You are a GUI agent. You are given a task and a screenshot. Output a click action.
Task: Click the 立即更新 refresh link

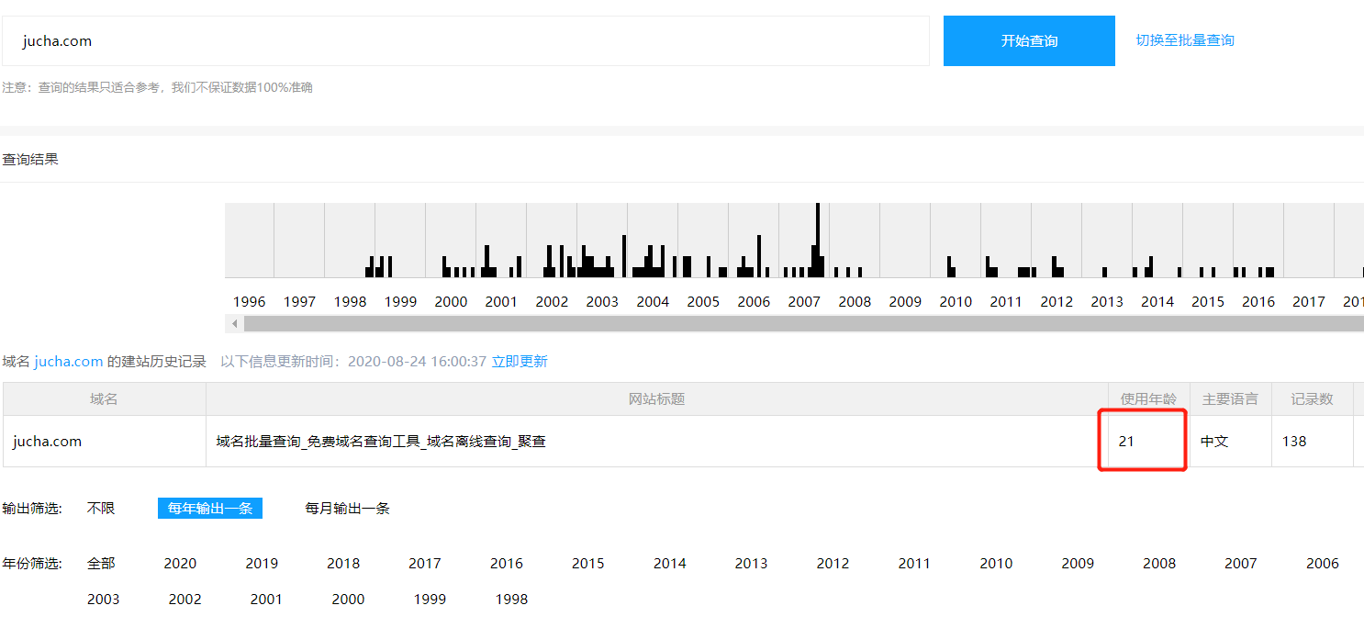tap(520, 362)
